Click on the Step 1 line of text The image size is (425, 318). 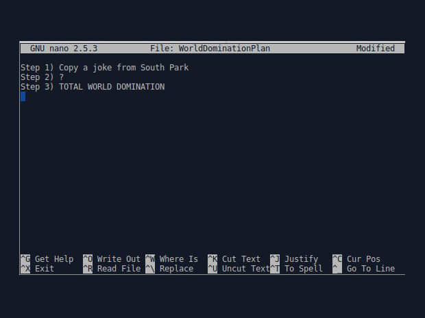point(105,68)
